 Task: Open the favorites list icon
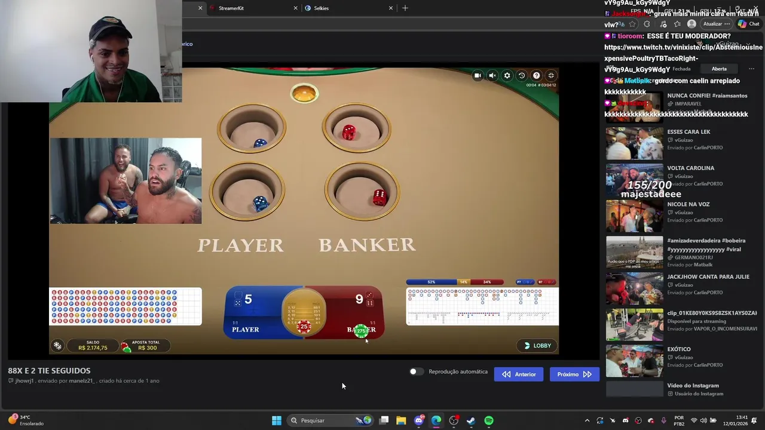[677, 24]
